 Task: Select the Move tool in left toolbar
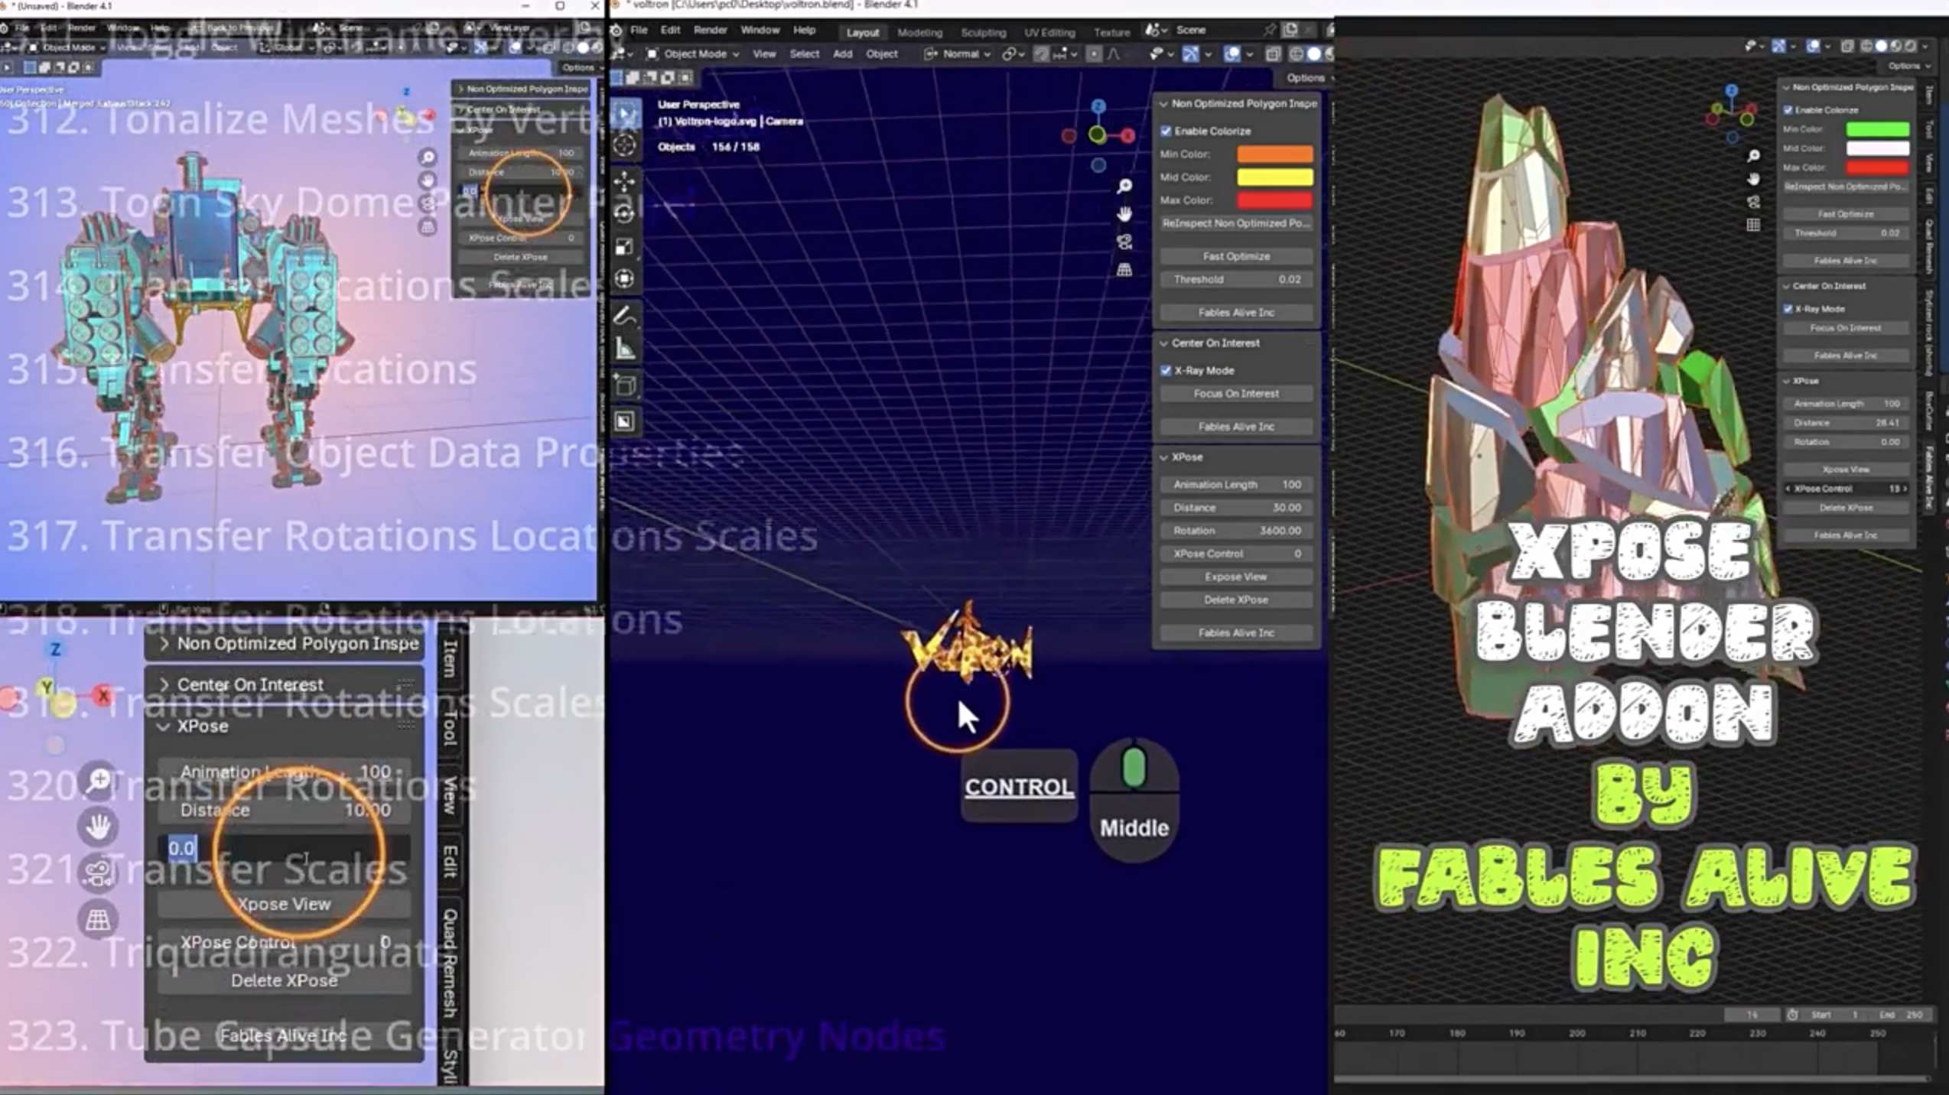tap(625, 181)
